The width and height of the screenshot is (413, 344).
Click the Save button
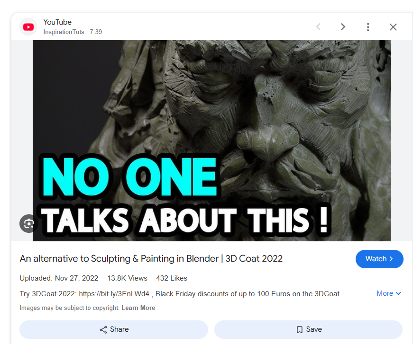tap(308, 329)
